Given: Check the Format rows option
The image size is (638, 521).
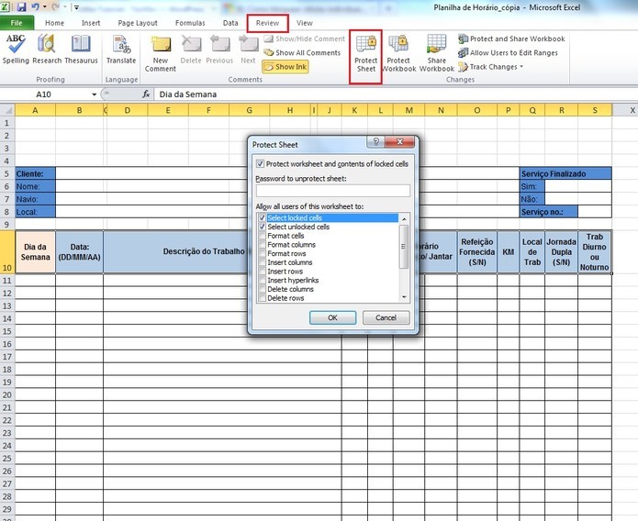Looking at the screenshot, I should 263,253.
